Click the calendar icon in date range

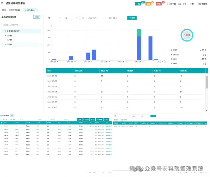click(83, 18)
